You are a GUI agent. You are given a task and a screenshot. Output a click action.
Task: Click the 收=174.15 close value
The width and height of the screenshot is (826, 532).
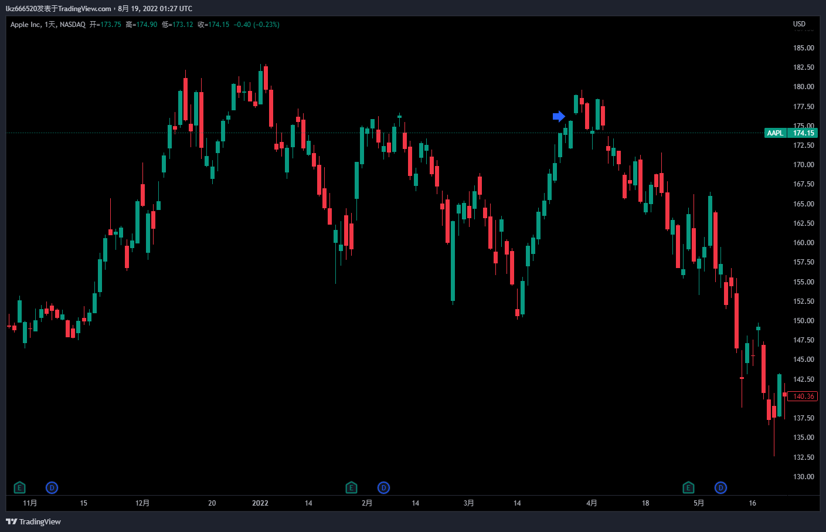coord(213,25)
